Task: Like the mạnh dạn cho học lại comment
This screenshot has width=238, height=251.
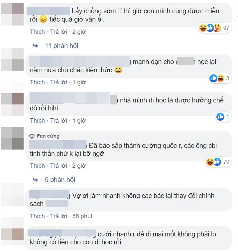Action: (x=37, y=82)
